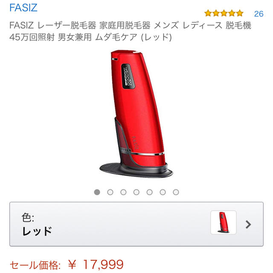273x273 pixels.
Task: Open the FASIZ brand link
Action: [23, 8]
